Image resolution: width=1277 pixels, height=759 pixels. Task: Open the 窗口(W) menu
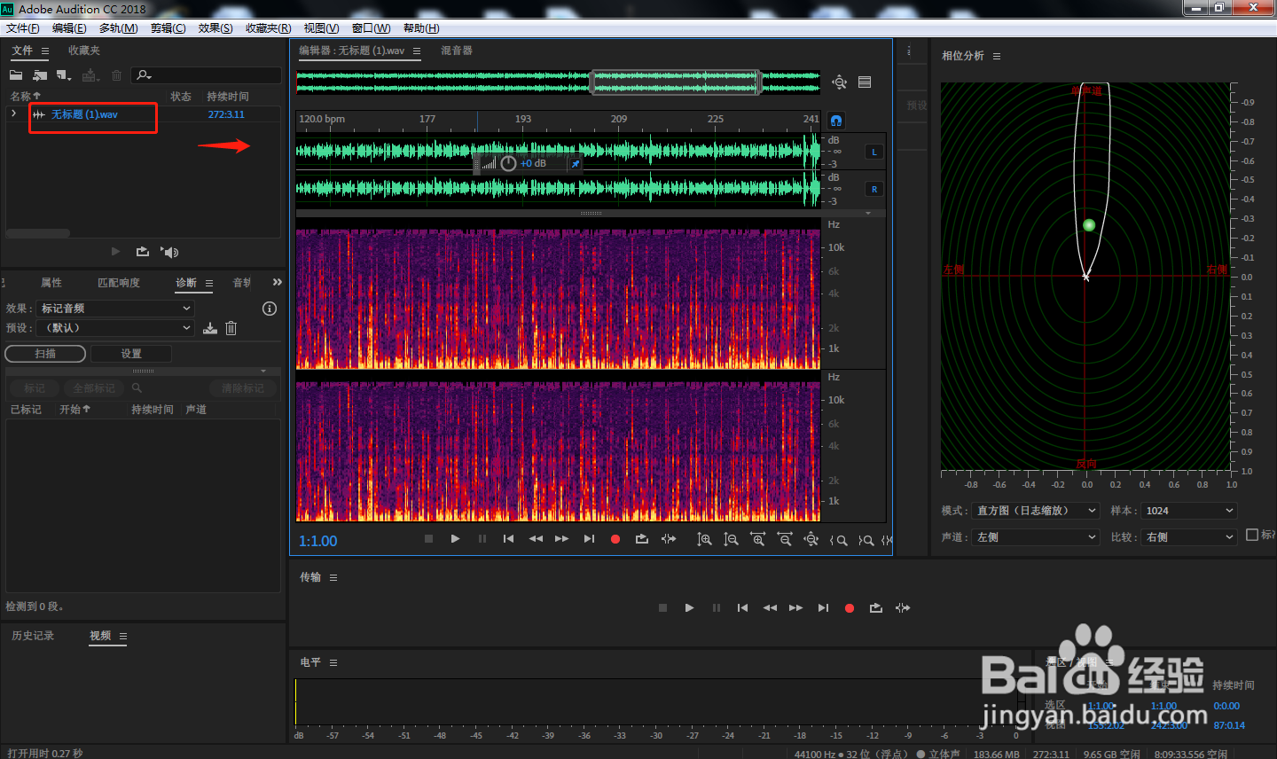pos(371,28)
